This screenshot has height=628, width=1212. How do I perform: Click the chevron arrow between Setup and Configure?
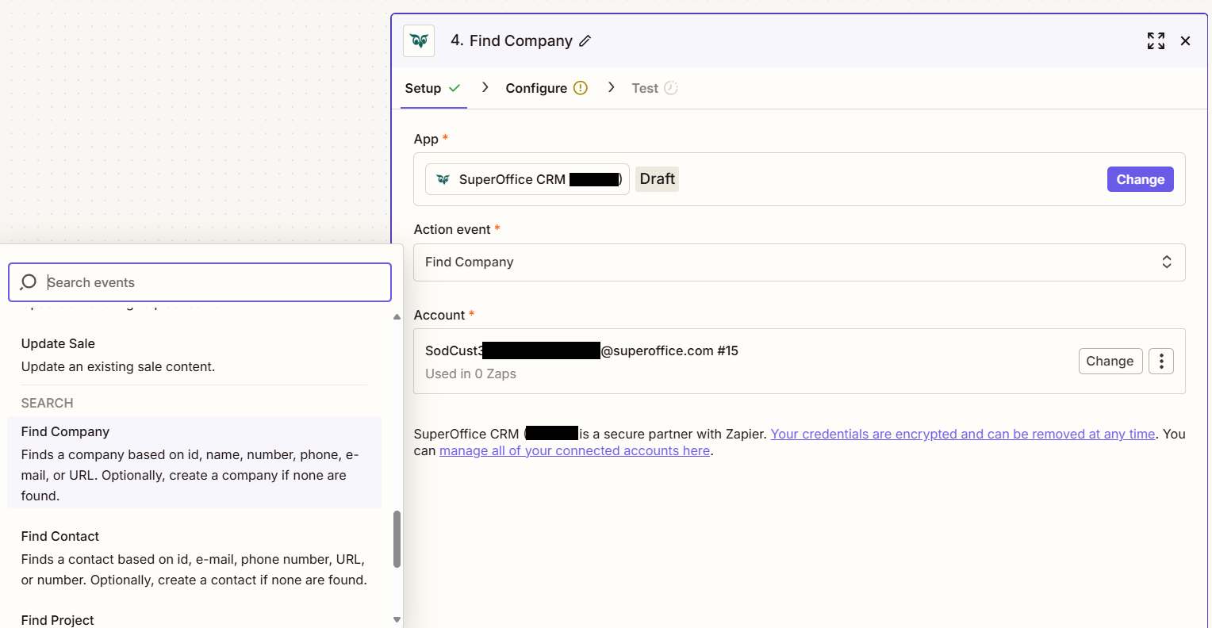[485, 87]
